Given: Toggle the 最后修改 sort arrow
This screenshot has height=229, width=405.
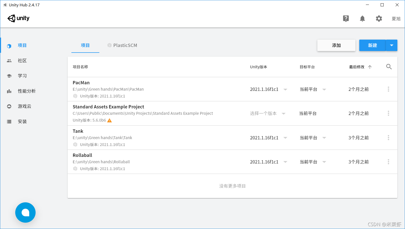Looking at the screenshot, I should [x=370, y=67].
